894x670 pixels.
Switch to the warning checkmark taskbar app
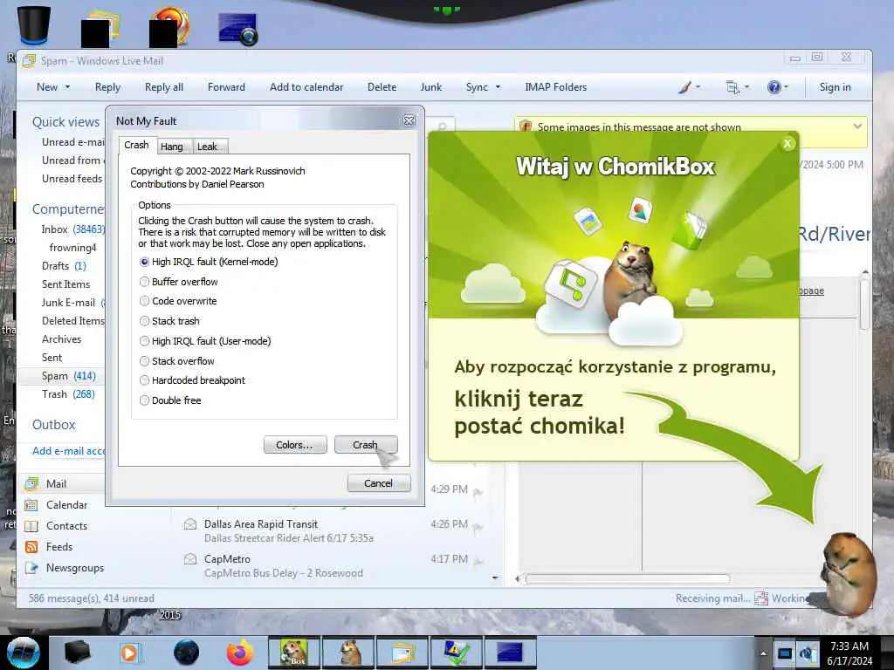pos(456,653)
